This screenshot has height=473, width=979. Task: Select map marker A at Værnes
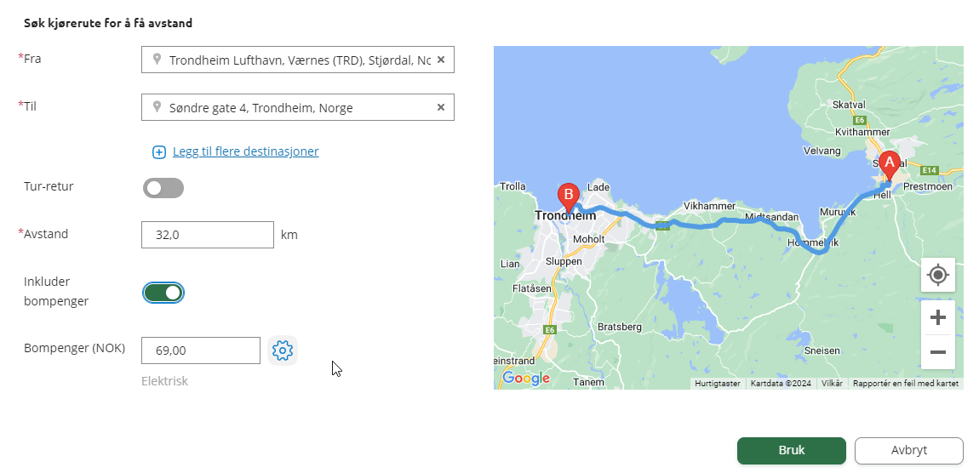(x=889, y=166)
